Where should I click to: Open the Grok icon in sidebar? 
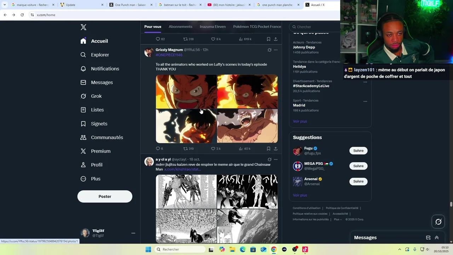[83, 96]
